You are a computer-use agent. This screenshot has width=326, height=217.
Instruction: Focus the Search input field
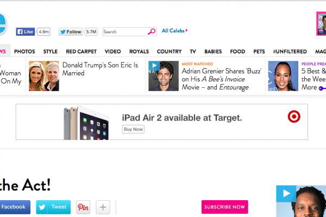pos(129,32)
